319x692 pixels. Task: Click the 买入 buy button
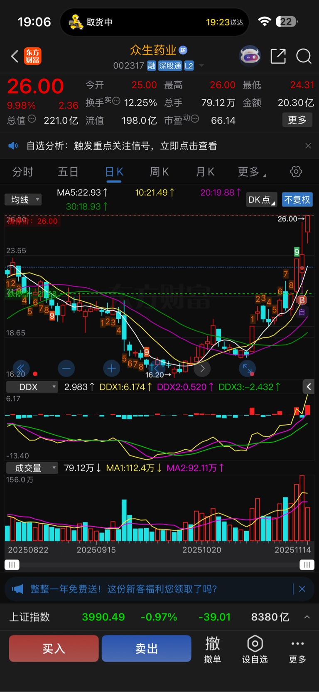pyautogui.click(x=54, y=648)
